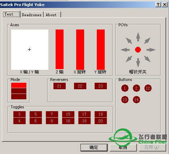Viewport: 169px width, 154px height.
Task: Click toggle indicator 7
Action: (x=52, y=114)
